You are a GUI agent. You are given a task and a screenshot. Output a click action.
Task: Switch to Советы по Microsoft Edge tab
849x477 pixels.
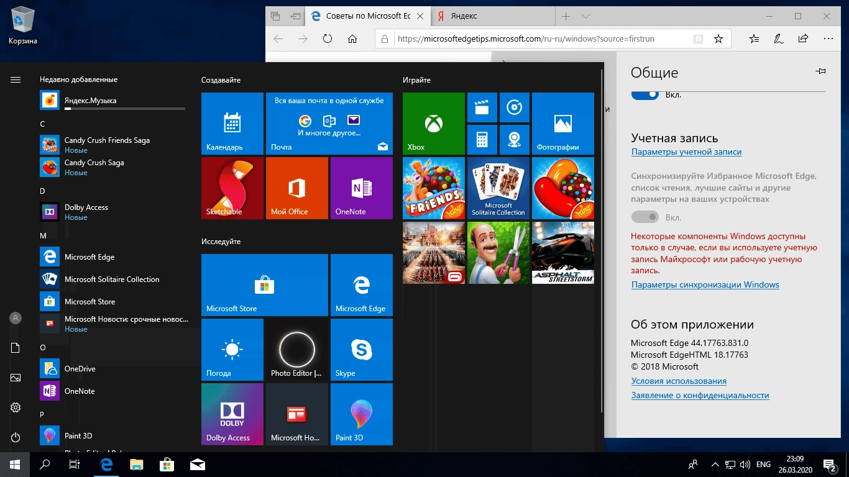[367, 16]
